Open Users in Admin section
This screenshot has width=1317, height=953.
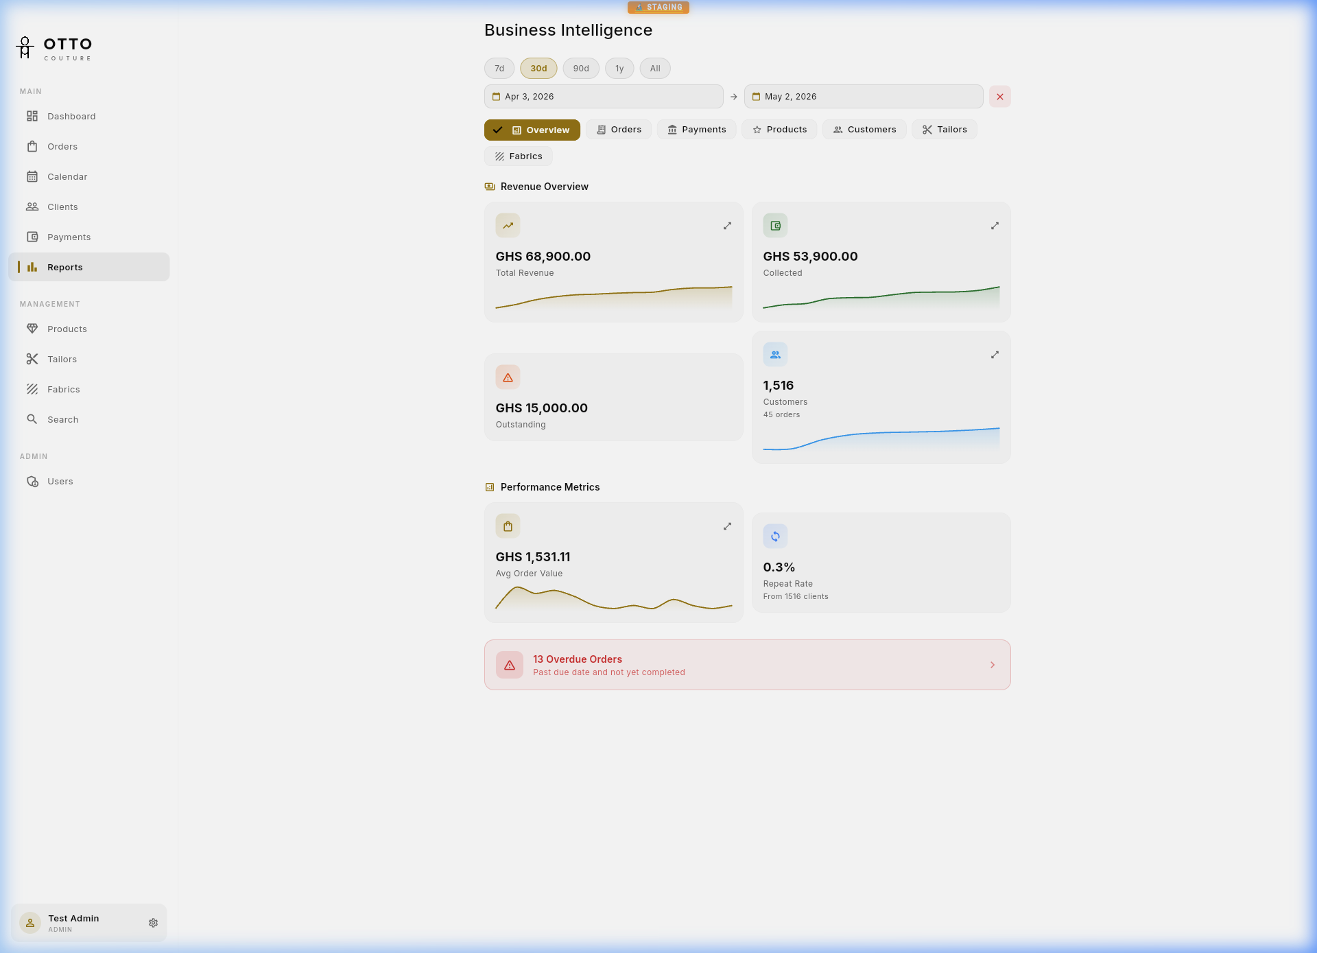click(x=88, y=481)
